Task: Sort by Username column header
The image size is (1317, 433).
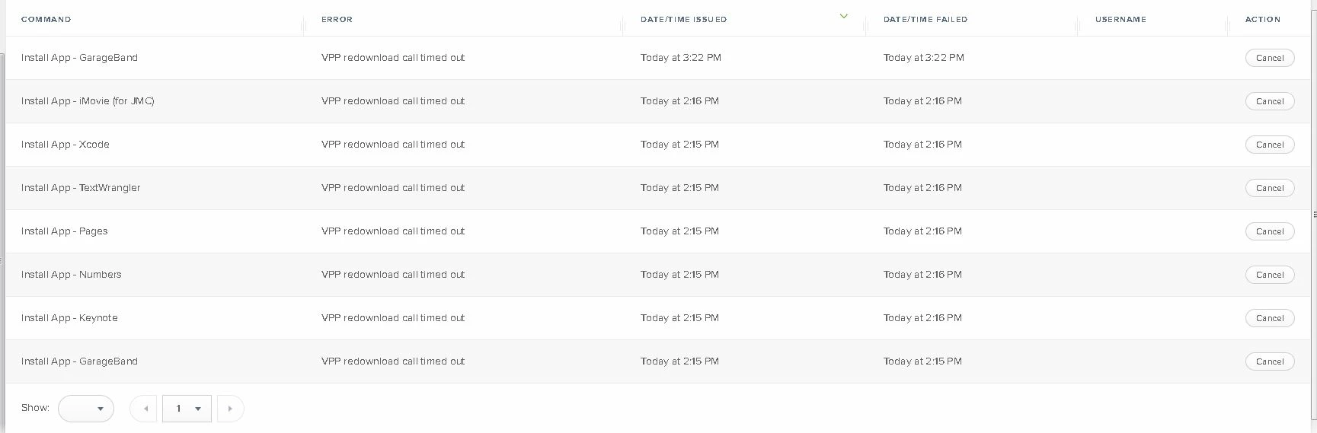Action: 1120,20
